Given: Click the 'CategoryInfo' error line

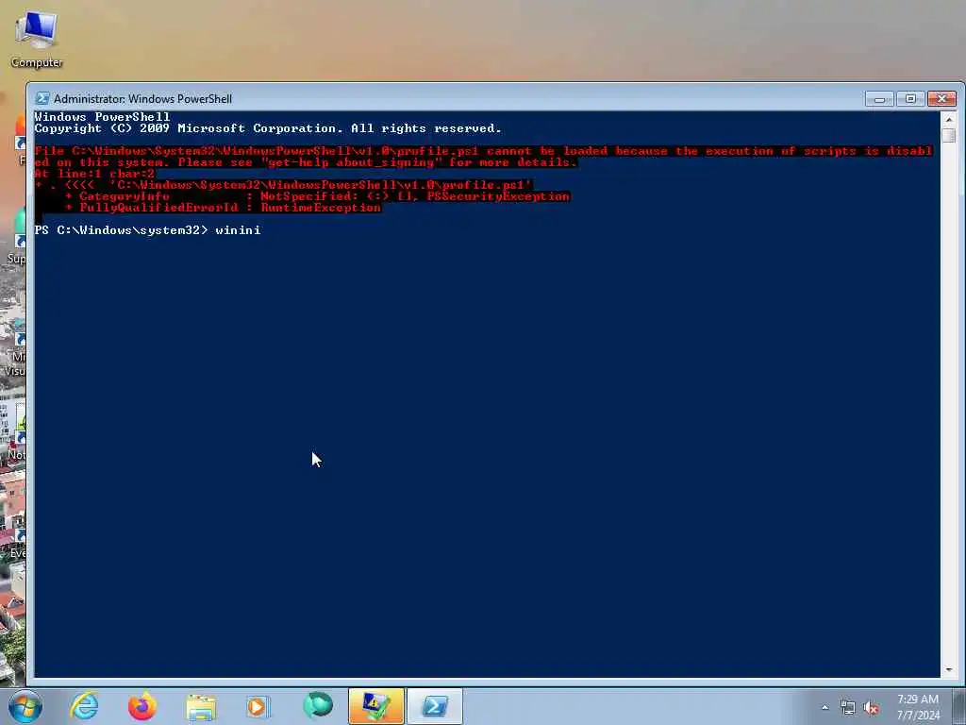Looking at the screenshot, I should click(x=317, y=196).
